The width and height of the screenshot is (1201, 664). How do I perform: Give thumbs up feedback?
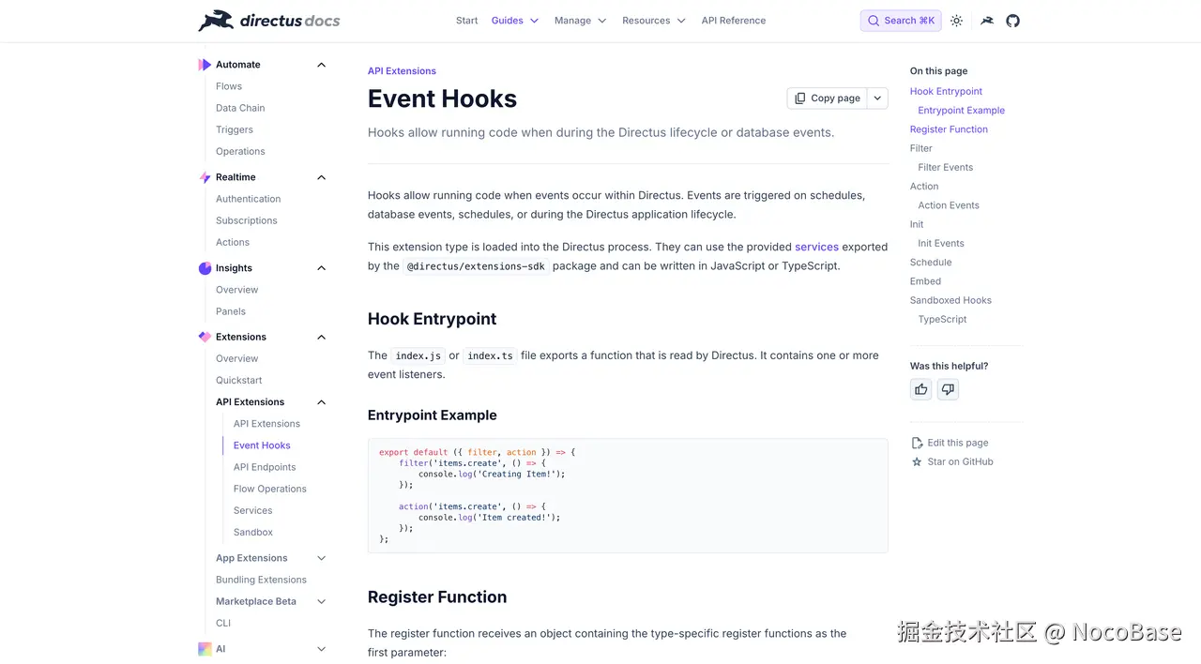tap(921, 389)
